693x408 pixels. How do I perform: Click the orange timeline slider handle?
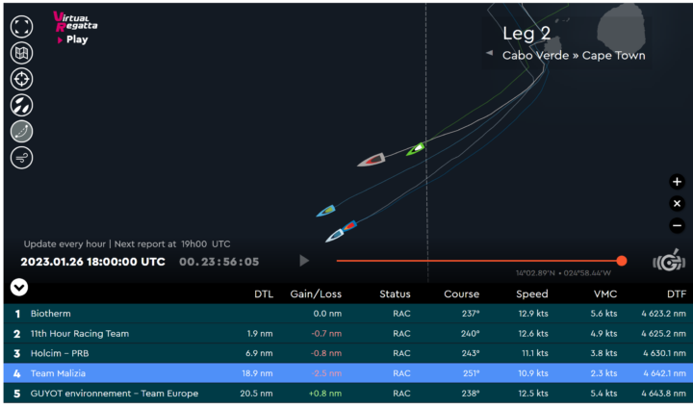[622, 261]
